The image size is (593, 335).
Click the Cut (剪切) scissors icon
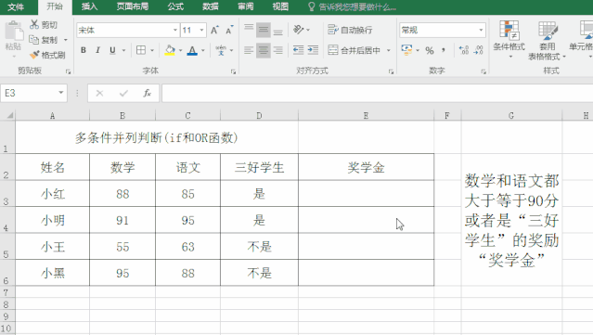point(34,24)
